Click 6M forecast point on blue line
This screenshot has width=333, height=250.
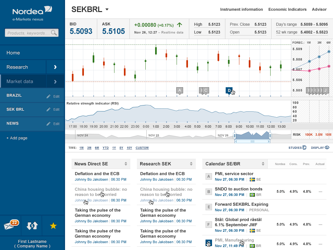329,51
